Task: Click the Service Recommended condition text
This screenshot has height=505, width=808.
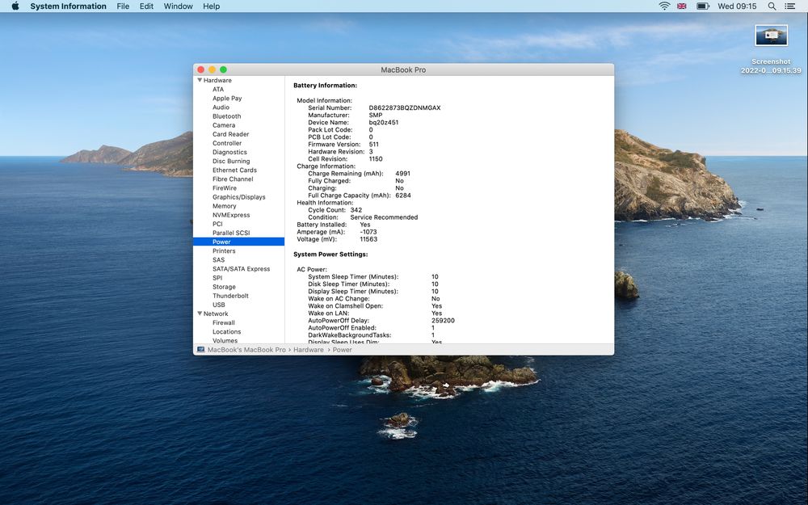Action: [384, 217]
